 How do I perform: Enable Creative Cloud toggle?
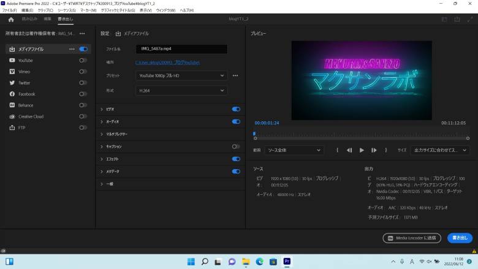pos(83,116)
